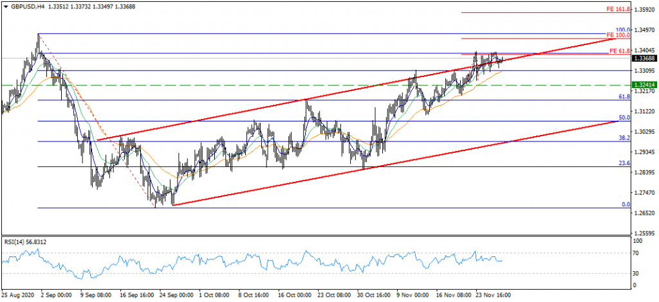Click the 23 Nov 16:00 time axis label
The height and width of the screenshot is (302, 659).
pos(493,296)
